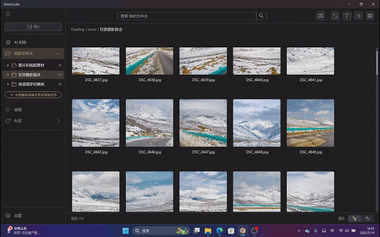Toggle the right display mode button in status bar

coord(367,219)
